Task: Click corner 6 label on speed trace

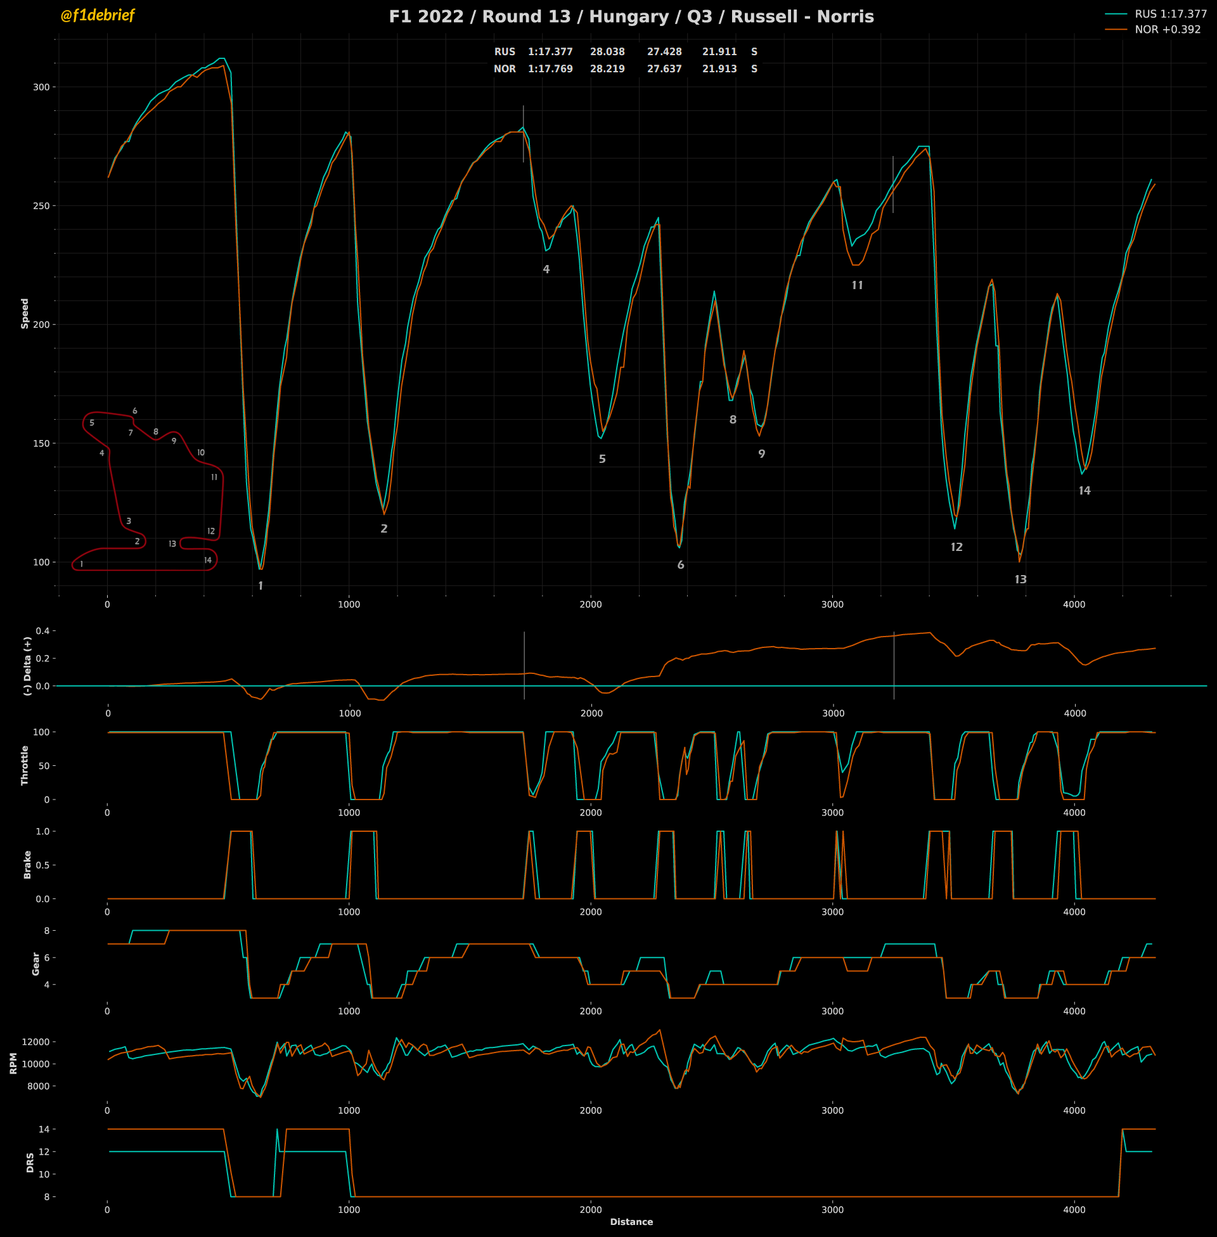Action: point(680,564)
